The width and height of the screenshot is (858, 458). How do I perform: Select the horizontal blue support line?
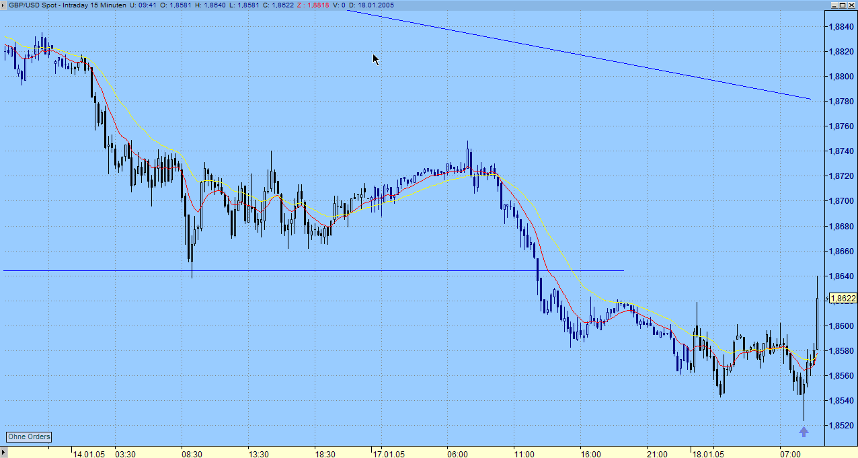313,270
